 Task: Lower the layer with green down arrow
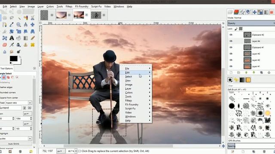[254, 72]
